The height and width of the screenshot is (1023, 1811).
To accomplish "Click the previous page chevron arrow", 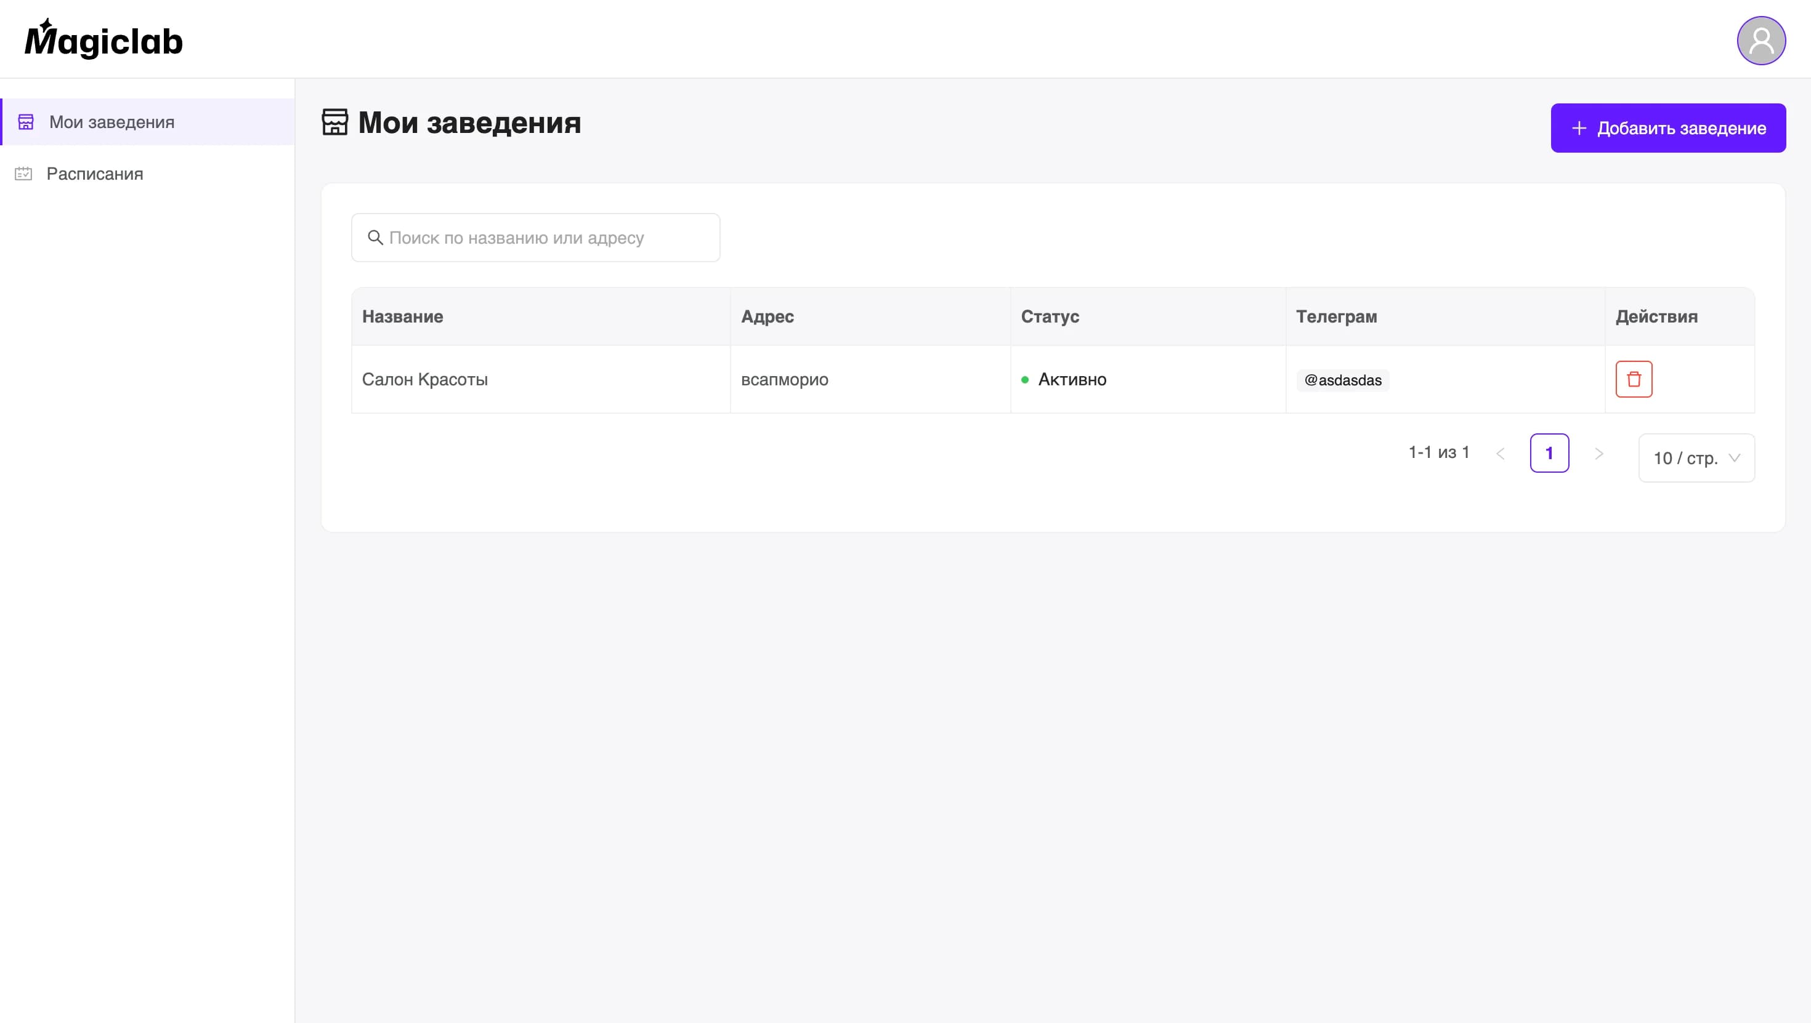I will [x=1501, y=453].
